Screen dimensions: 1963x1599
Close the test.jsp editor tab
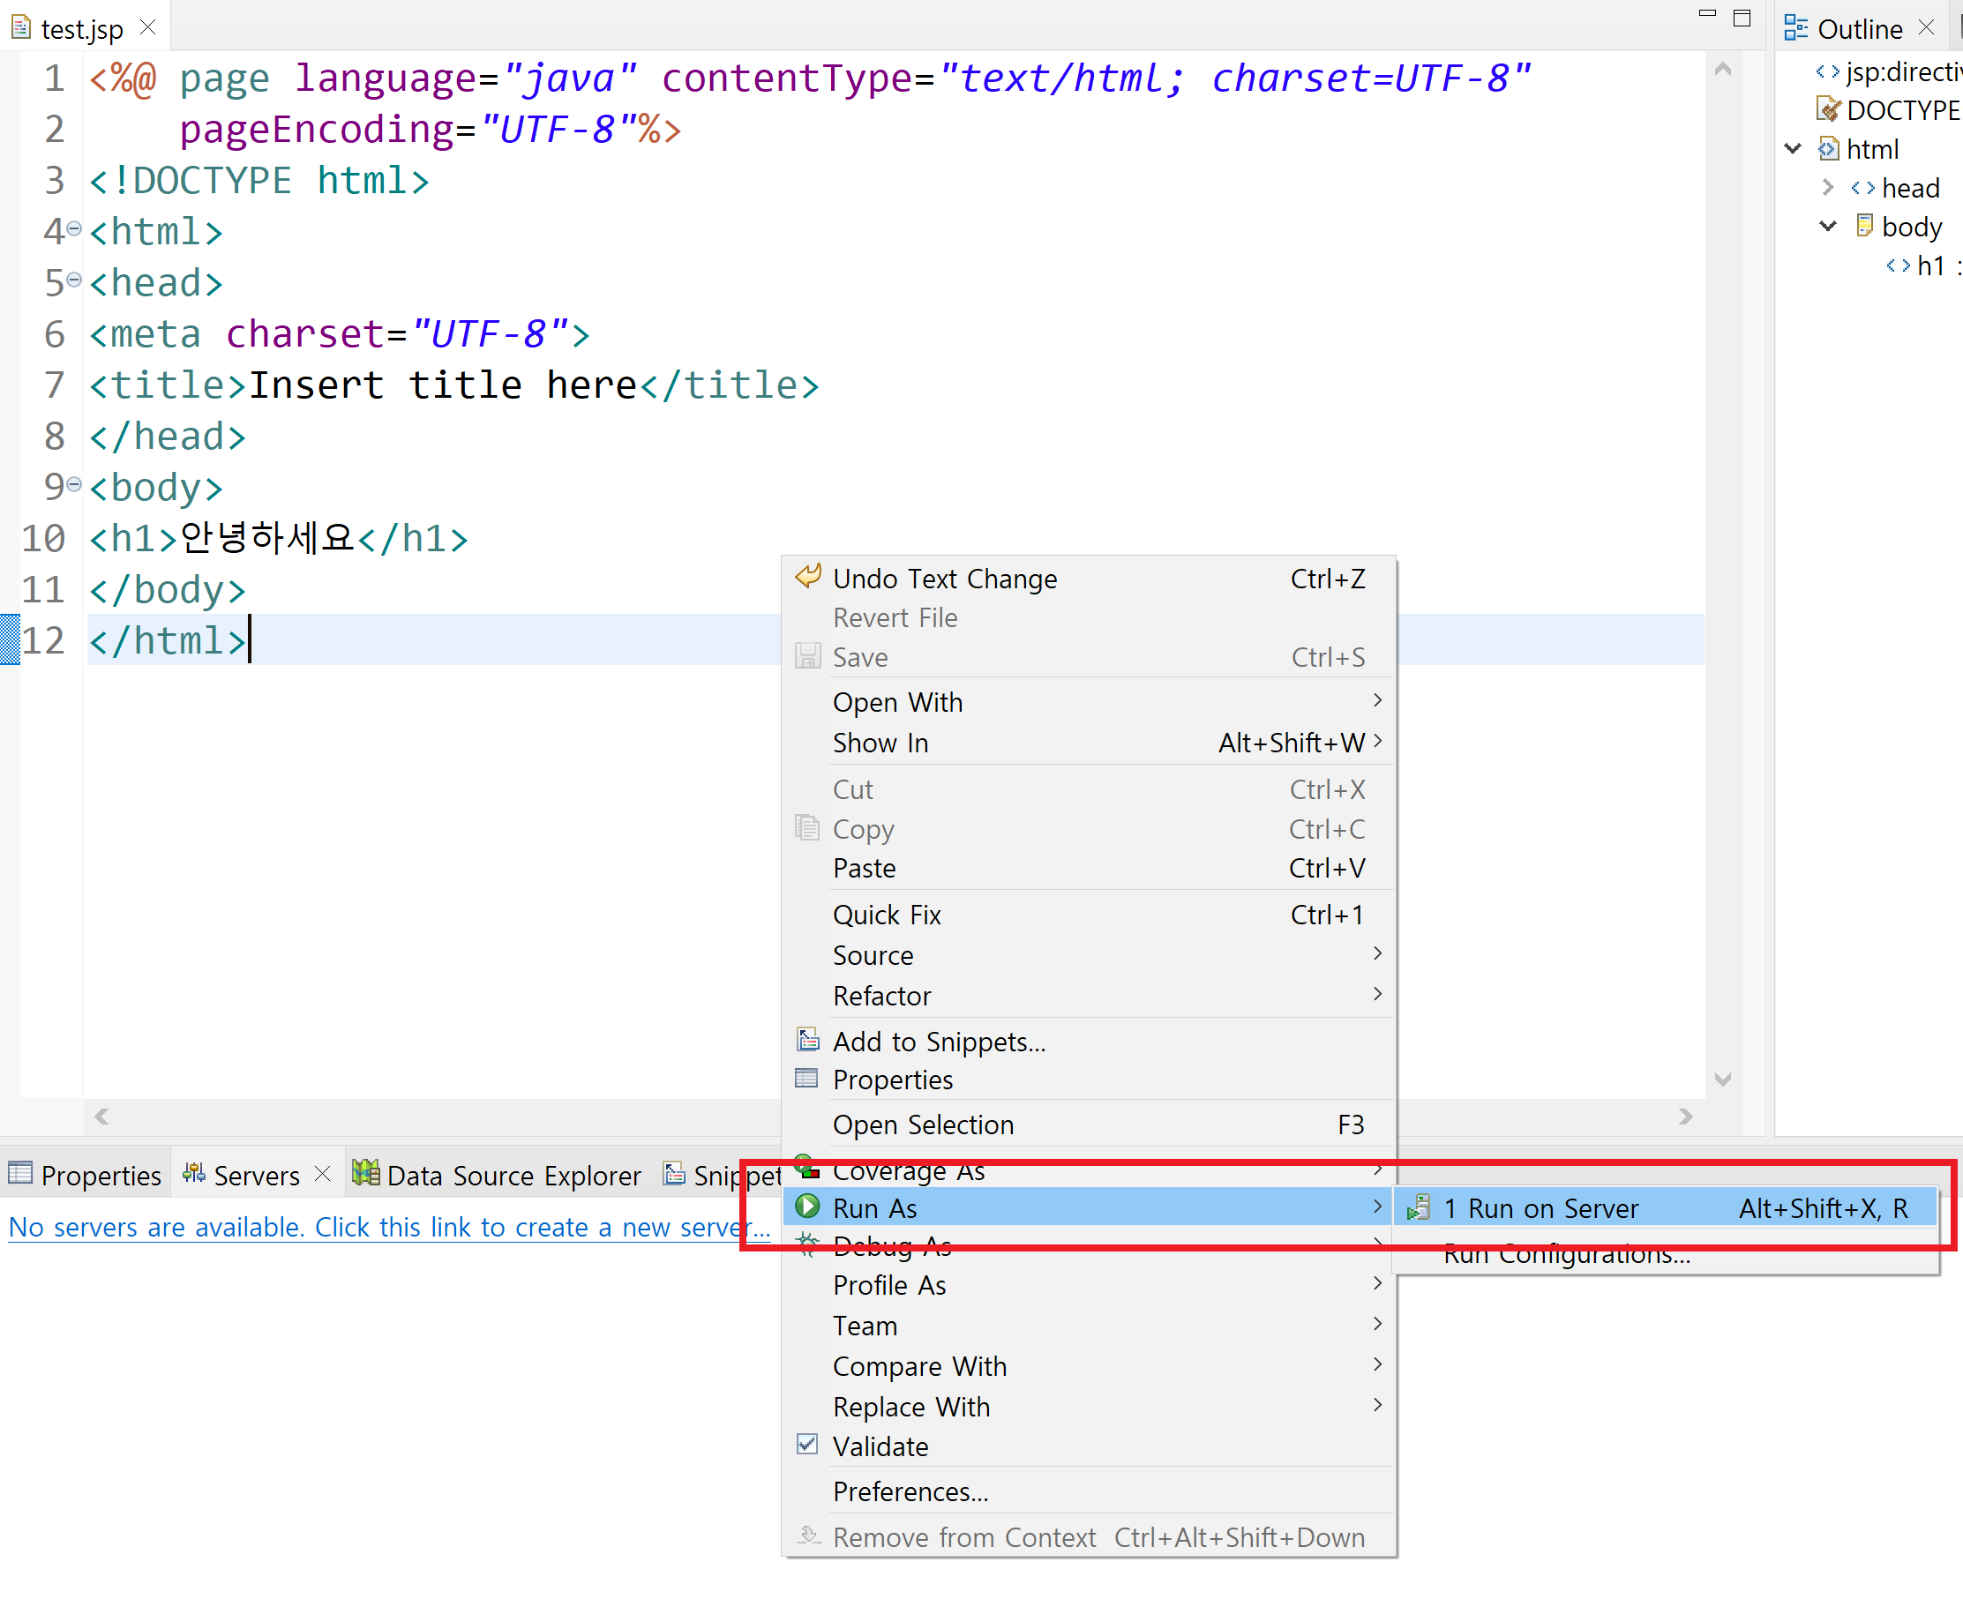pyautogui.click(x=147, y=28)
